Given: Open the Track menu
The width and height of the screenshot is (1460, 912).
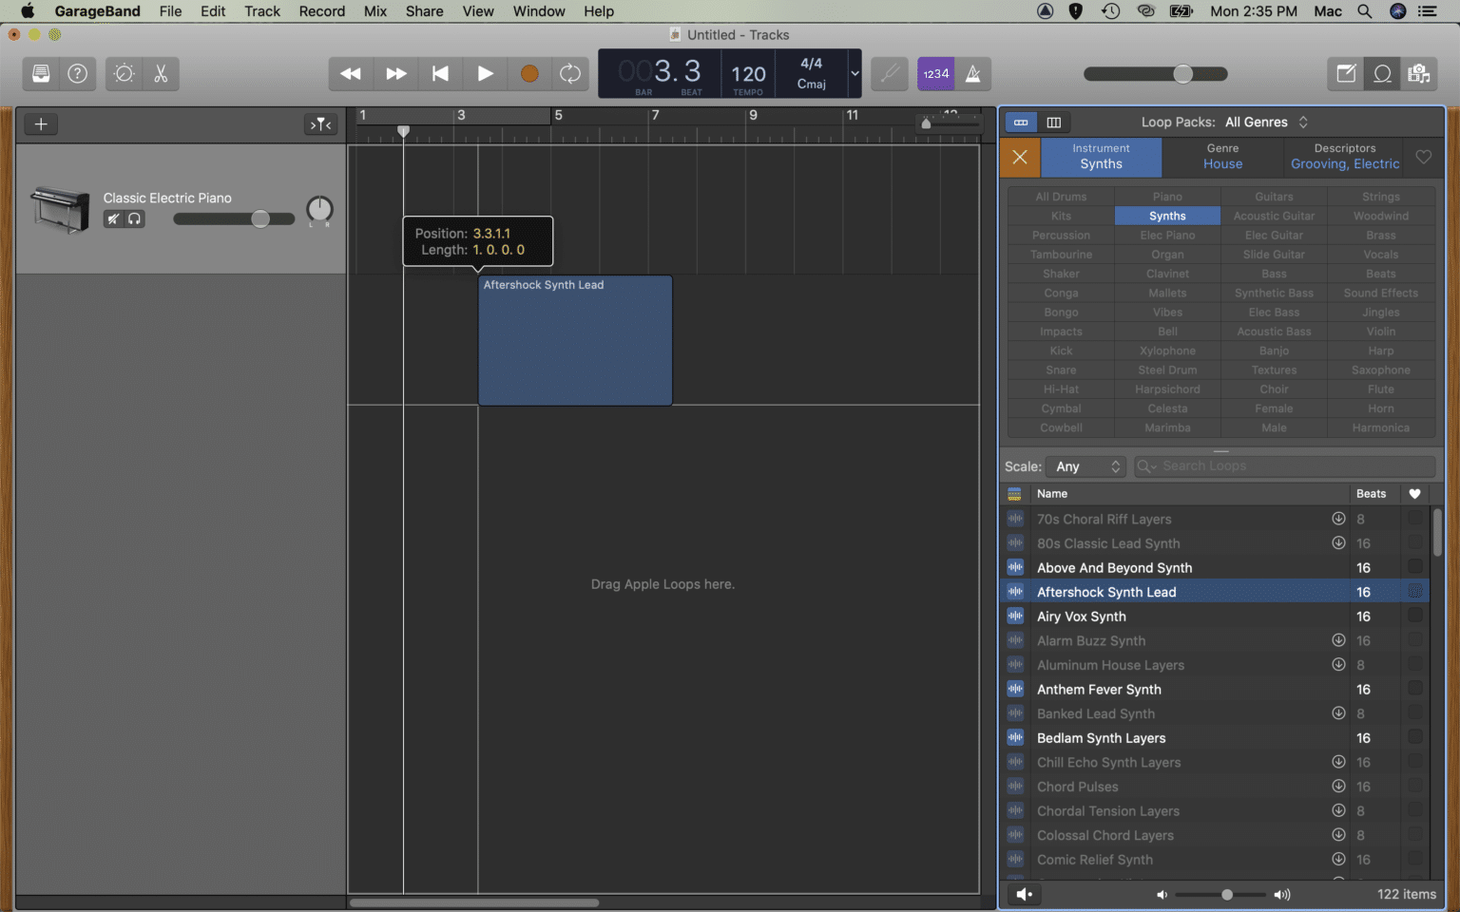Looking at the screenshot, I should pos(261,11).
